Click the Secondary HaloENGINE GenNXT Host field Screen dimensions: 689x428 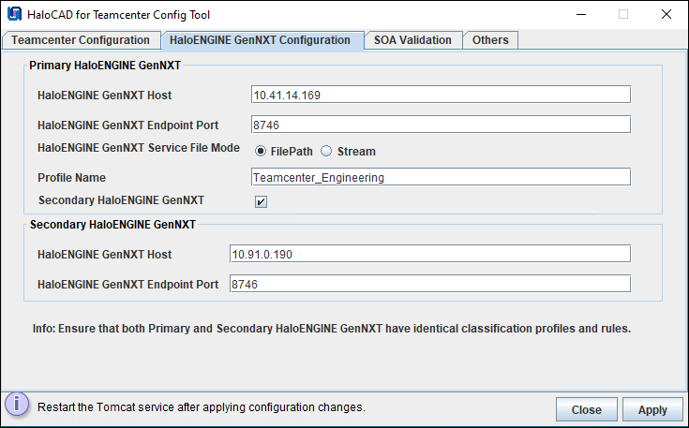tap(430, 254)
